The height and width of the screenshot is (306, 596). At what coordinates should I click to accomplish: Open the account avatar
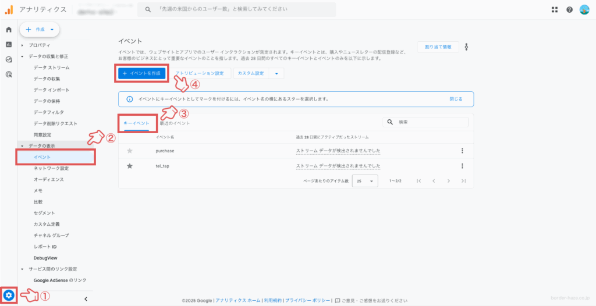click(x=584, y=10)
